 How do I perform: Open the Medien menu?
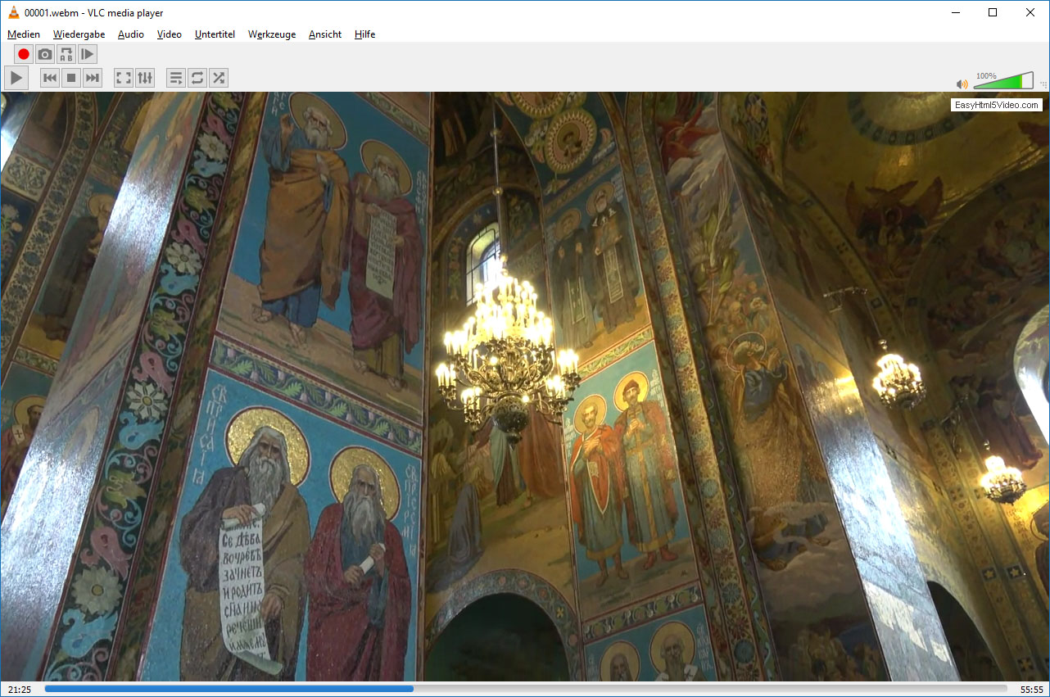click(24, 34)
